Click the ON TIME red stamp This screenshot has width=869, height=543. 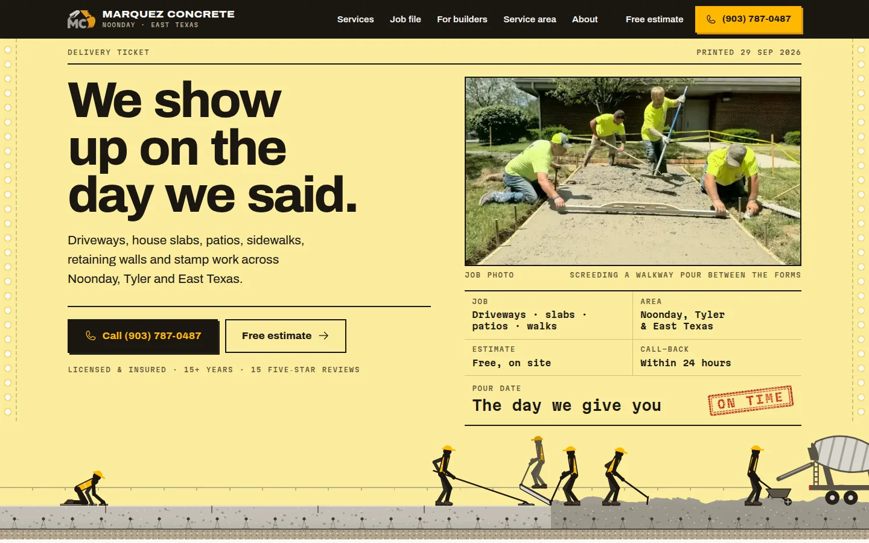pyautogui.click(x=751, y=401)
